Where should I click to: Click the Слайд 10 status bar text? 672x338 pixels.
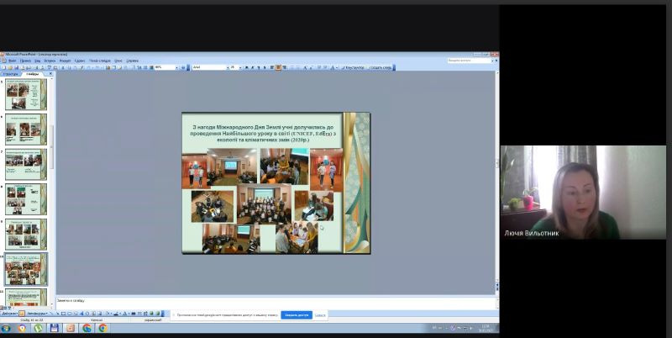point(32,320)
